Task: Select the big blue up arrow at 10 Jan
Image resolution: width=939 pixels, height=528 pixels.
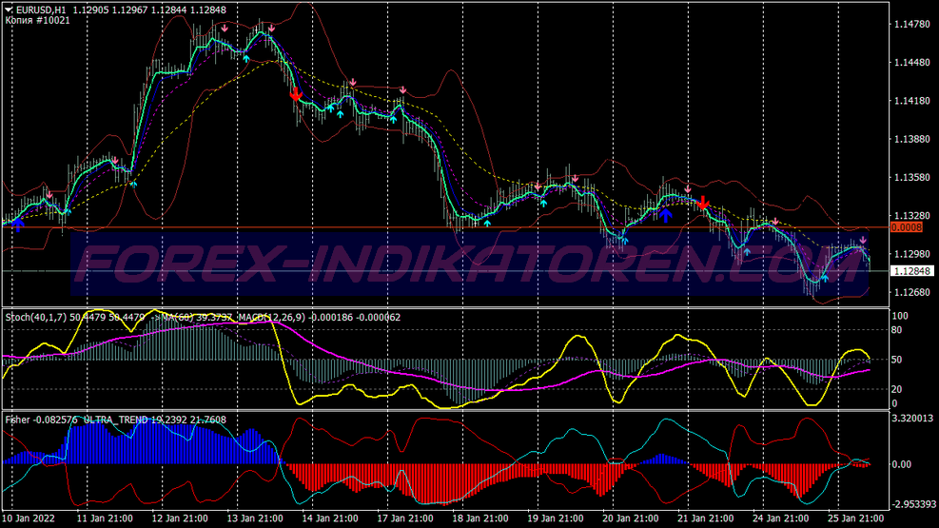Action: point(18,225)
